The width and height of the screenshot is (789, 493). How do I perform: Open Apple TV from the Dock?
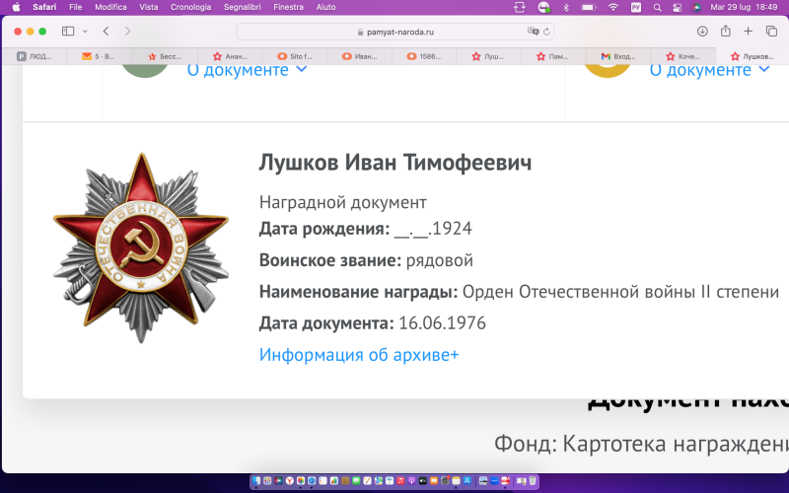click(x=423, y=481)
